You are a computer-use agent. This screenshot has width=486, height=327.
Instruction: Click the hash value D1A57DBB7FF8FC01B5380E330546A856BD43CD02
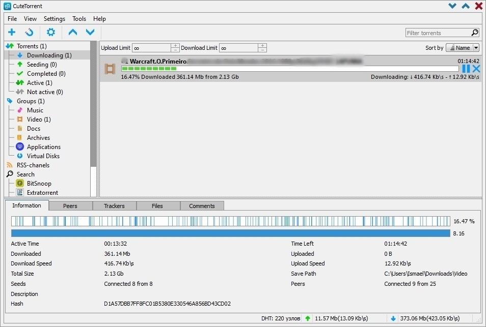(168, 304)
